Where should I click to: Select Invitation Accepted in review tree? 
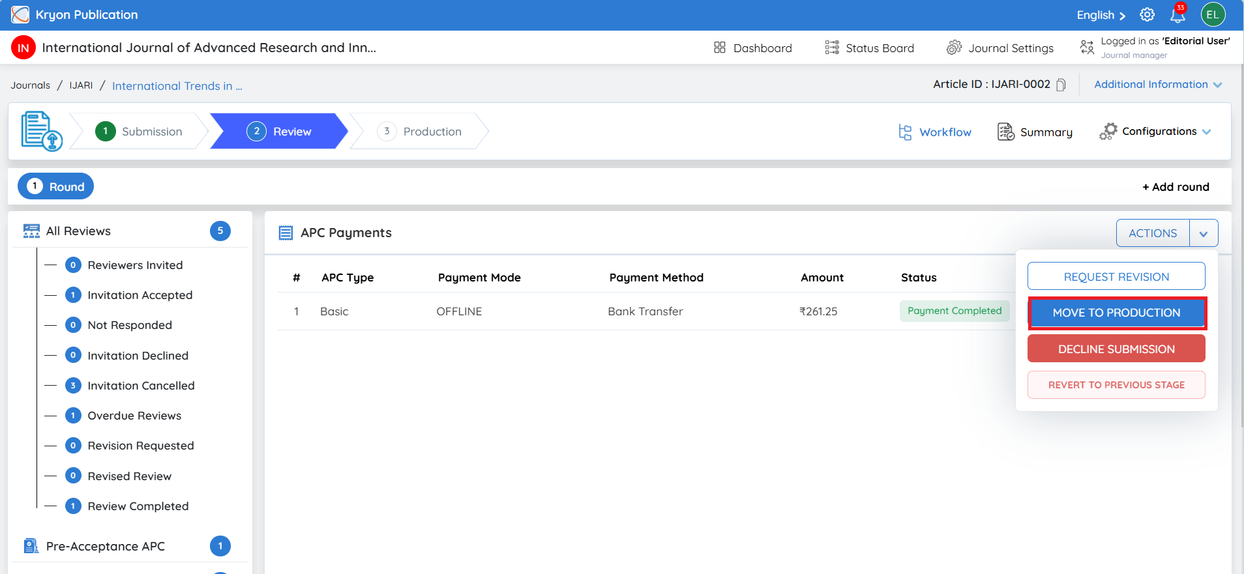(x=140, y=295)
